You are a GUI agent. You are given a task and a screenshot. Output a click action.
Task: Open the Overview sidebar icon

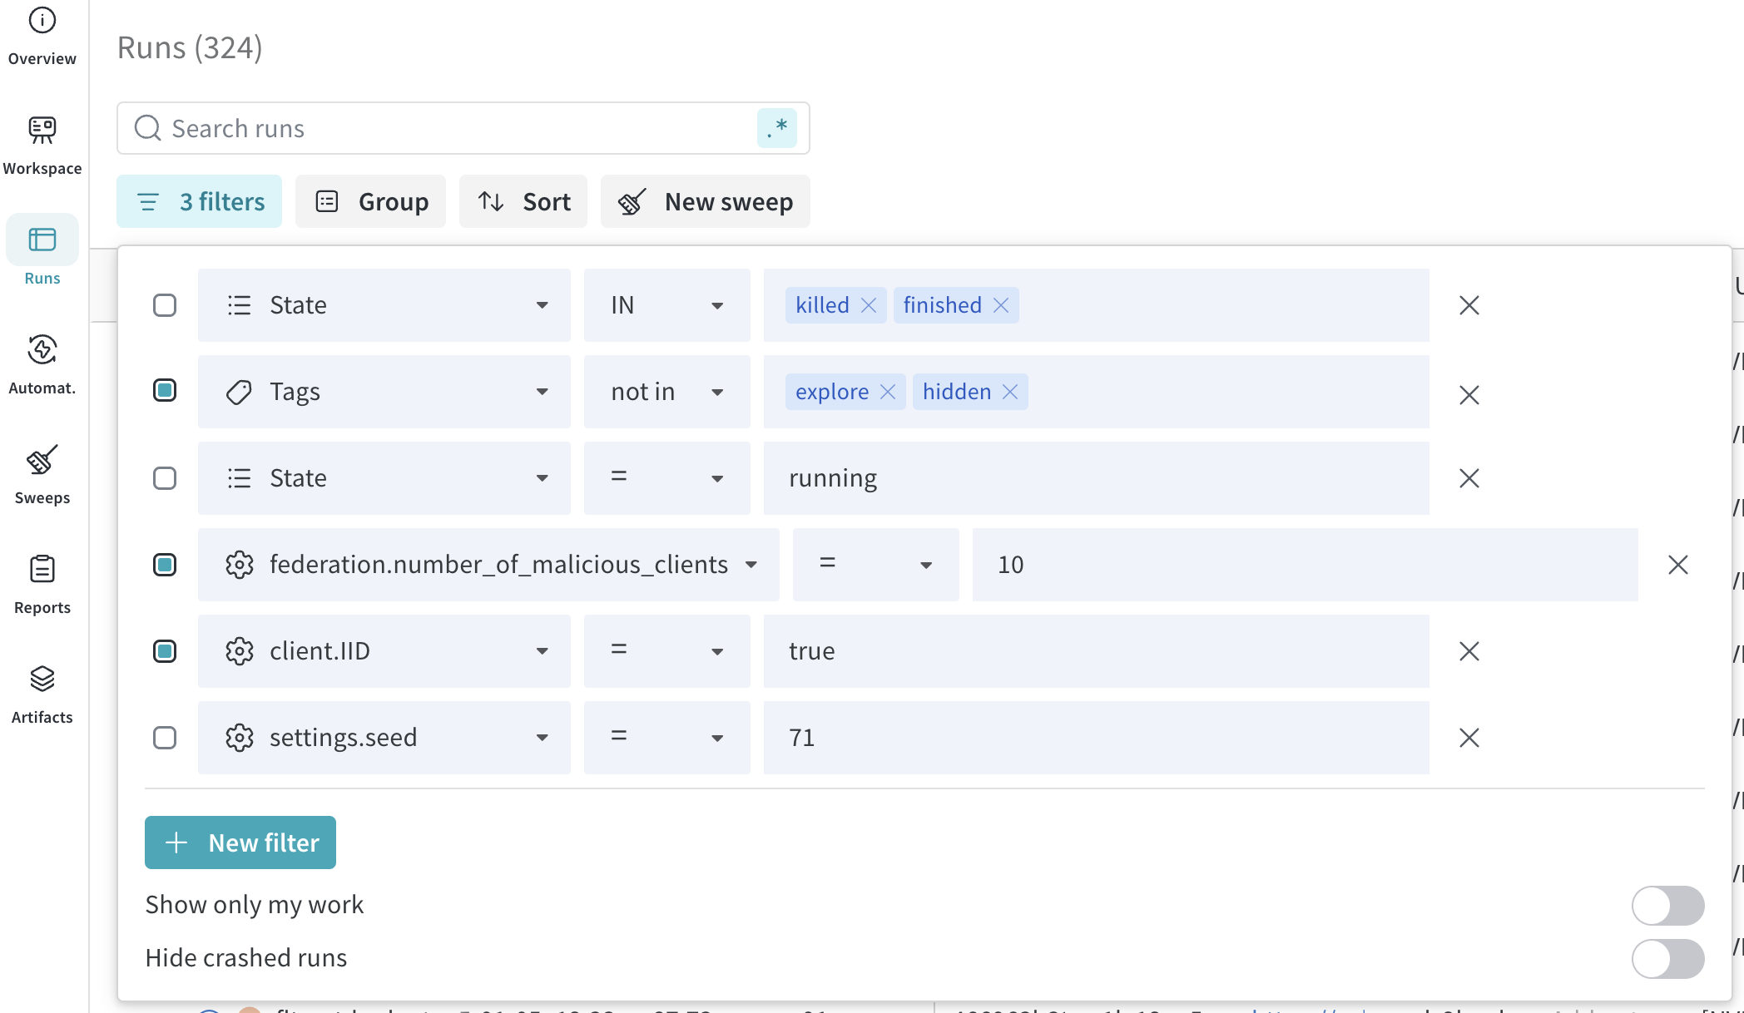coord(42,35)
